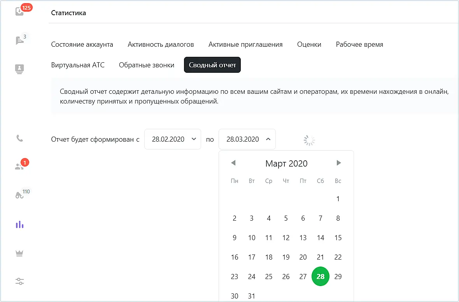Open the chats icon with 3 badge
Viewport: 459px width, 302px height.
pyautogui.click(x=19, y=40)
